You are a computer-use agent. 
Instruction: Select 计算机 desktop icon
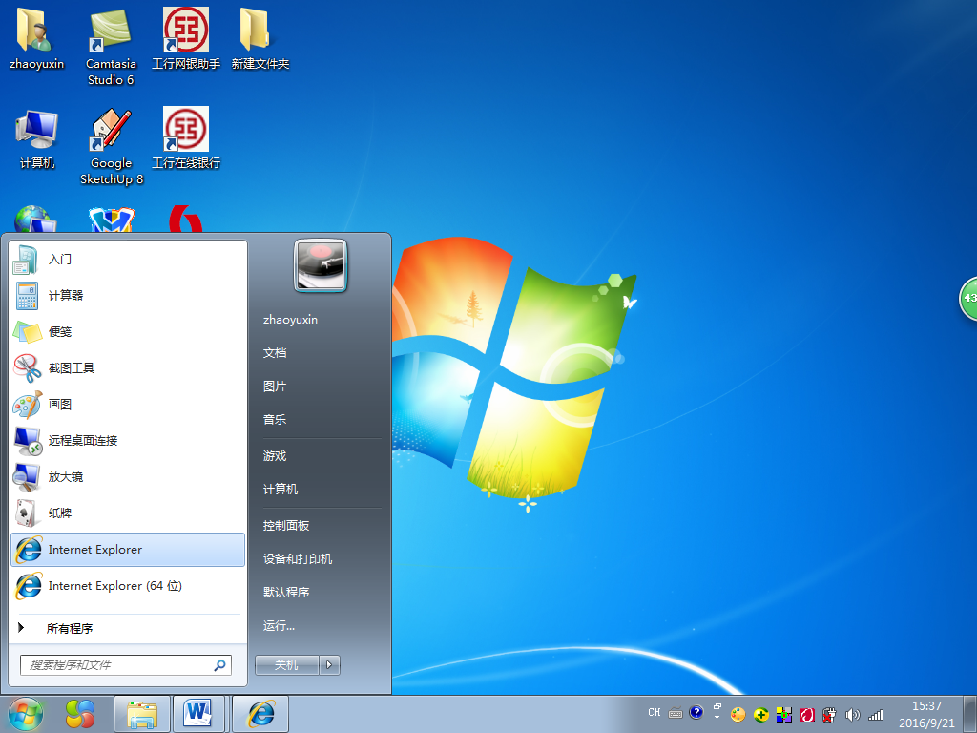(x=37, y=138)
